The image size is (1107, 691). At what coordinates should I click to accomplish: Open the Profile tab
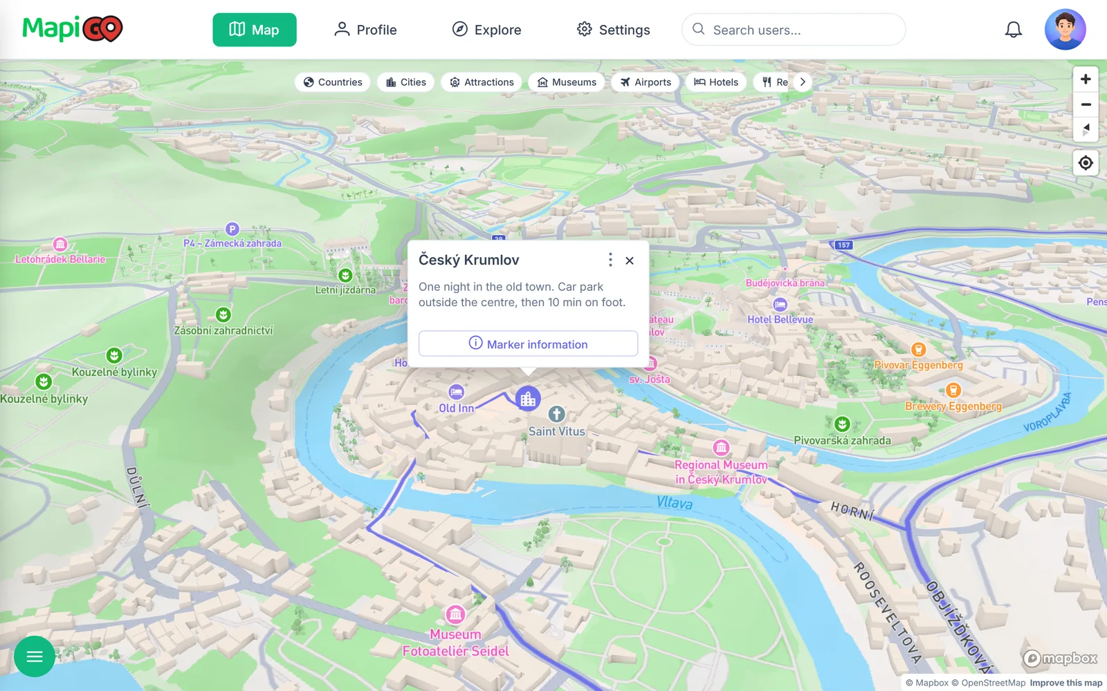[365, 30]
